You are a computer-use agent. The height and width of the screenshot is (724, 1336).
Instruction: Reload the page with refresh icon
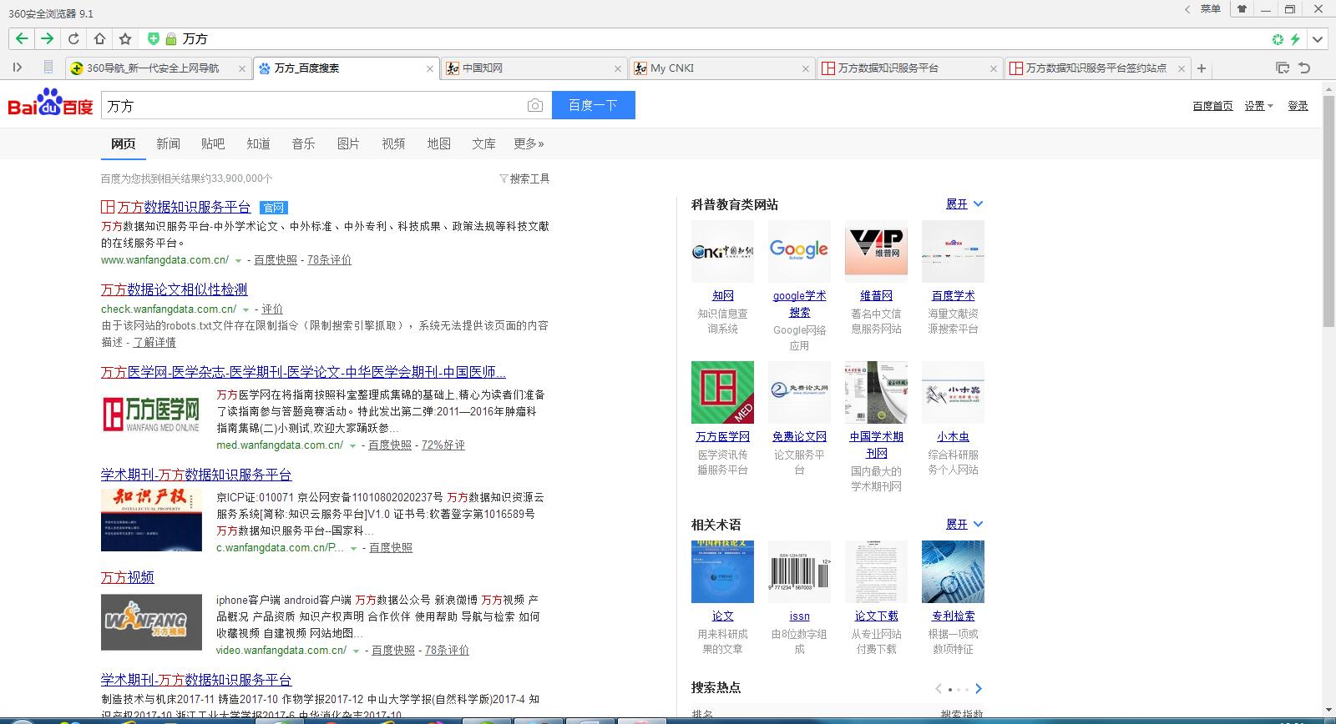pos(73,38)
